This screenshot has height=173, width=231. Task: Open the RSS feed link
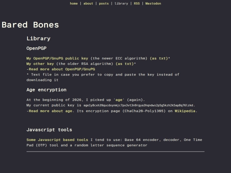tap(137, 3)
